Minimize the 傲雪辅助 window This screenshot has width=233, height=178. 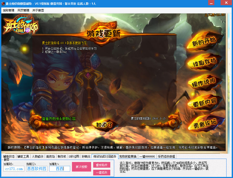211,3
